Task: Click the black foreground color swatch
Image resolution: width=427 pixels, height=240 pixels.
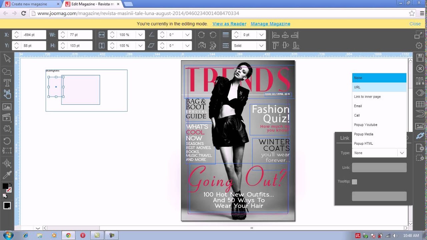Action: tap(5, 186)
